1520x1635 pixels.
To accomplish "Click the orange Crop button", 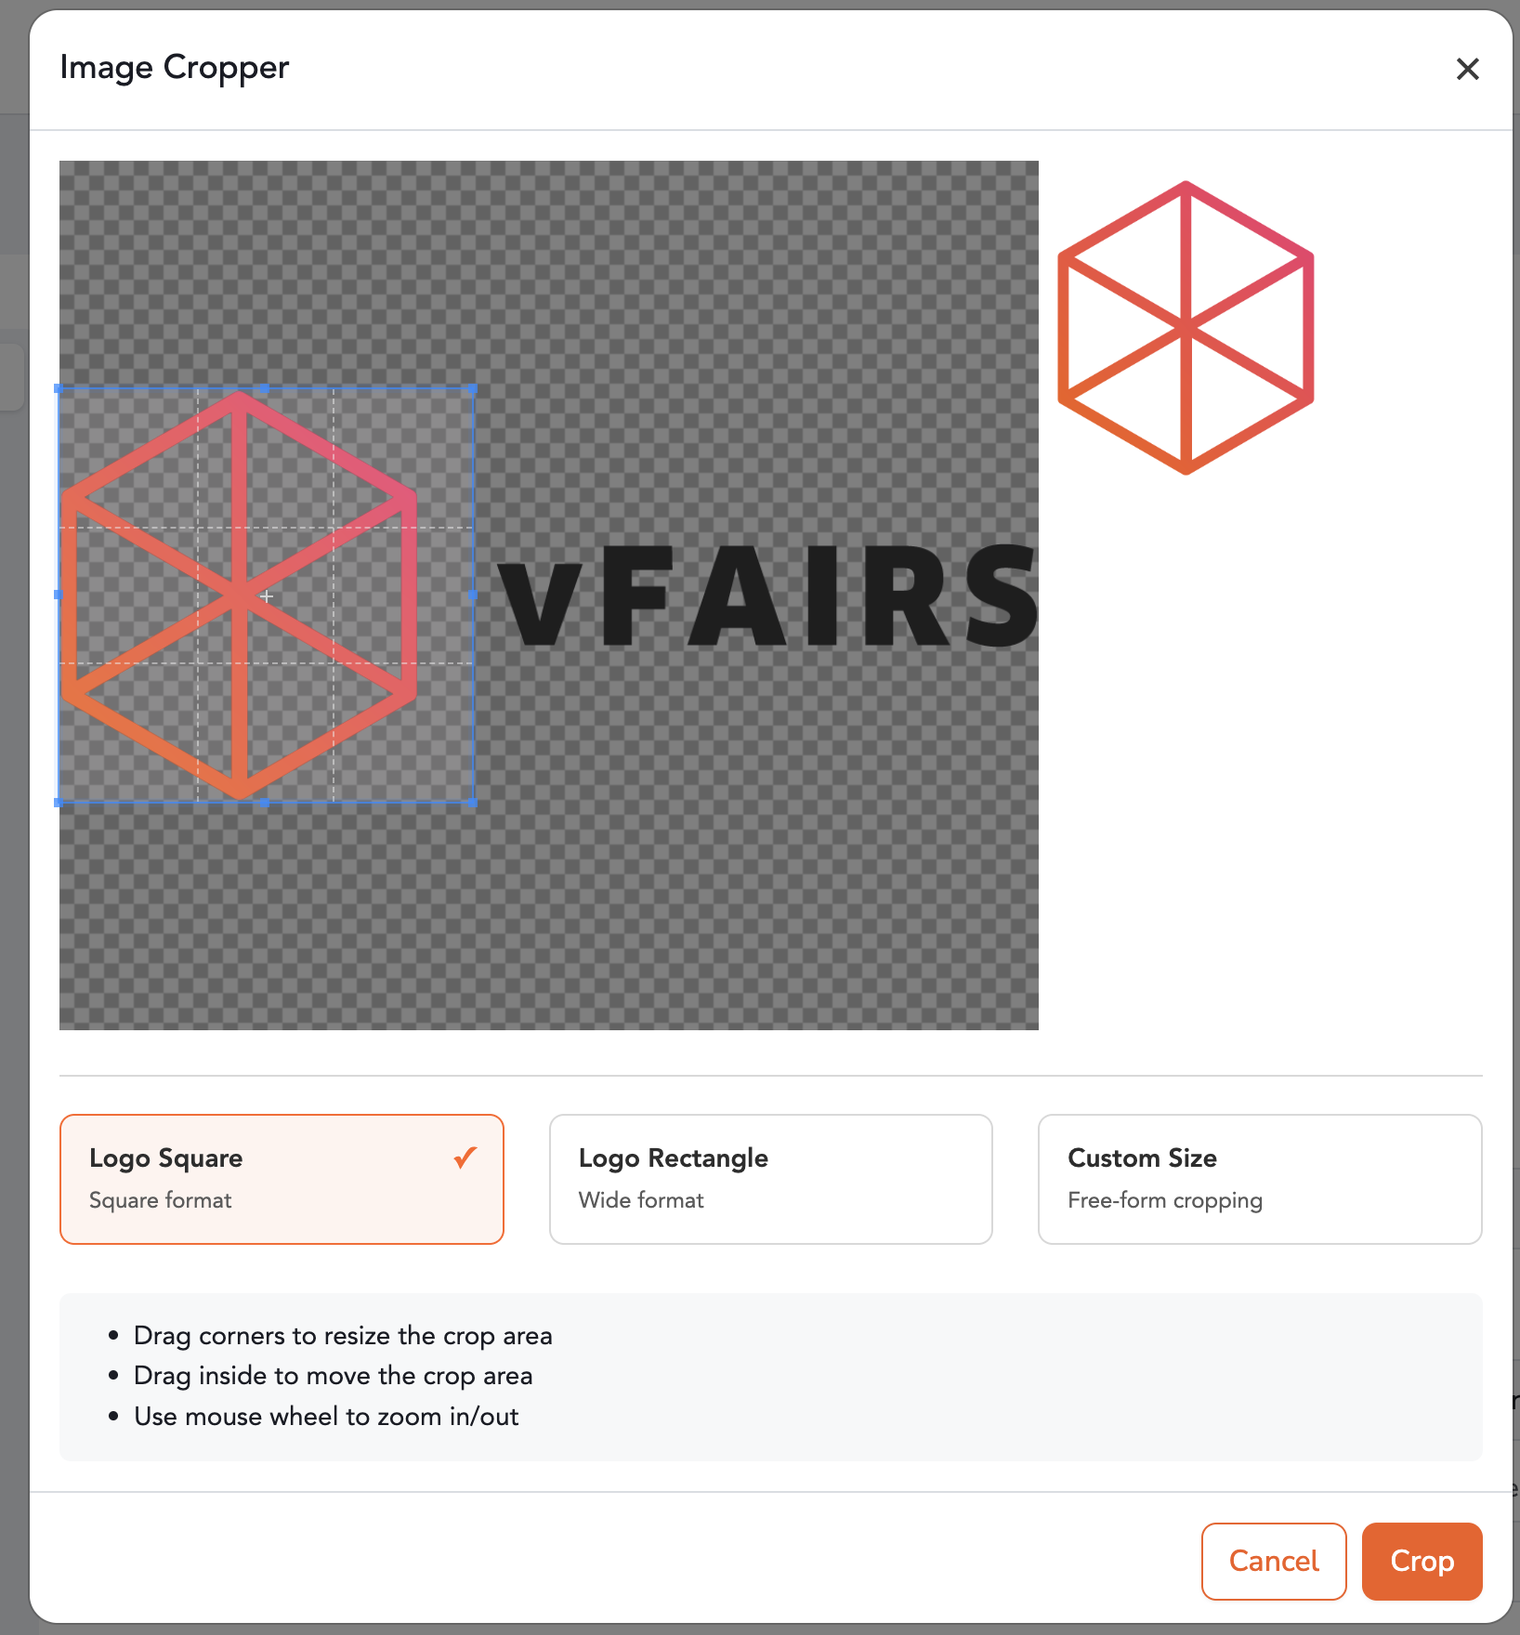I will 1422,1561.
